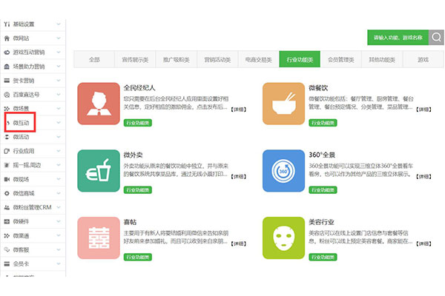The image size is (445, 296).
Task: Expand the 基础设置 chevron
Action: (x=59, y=24)
